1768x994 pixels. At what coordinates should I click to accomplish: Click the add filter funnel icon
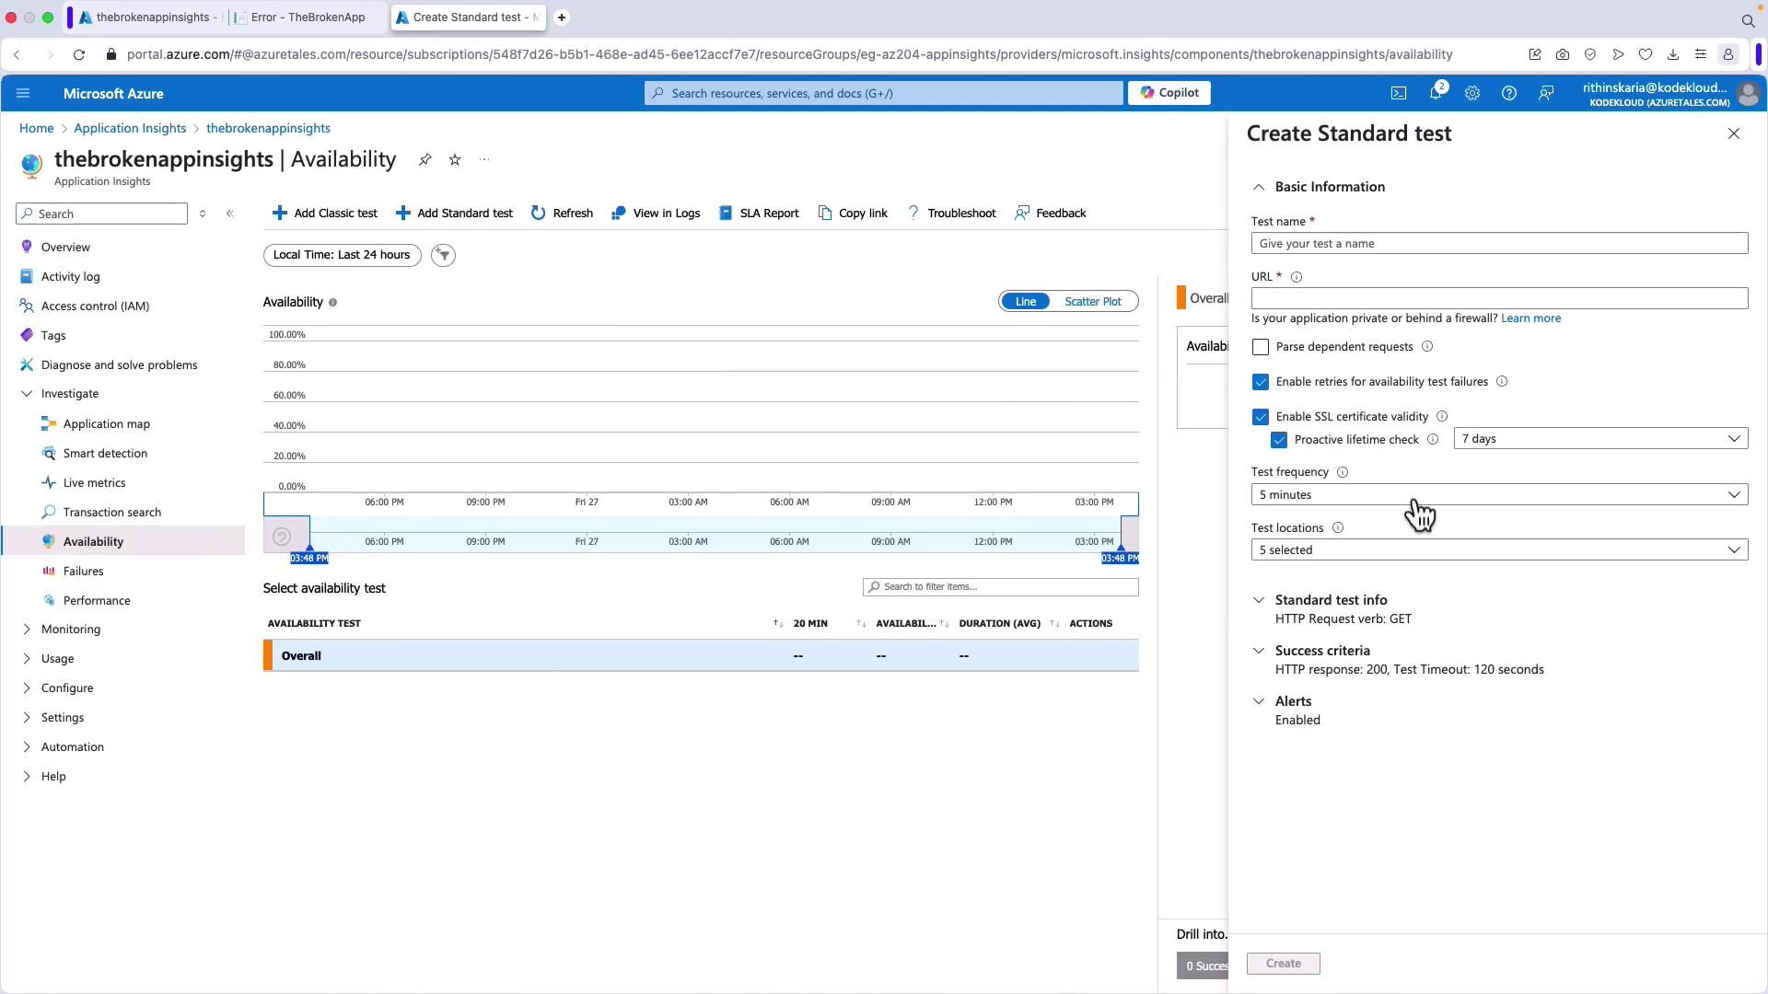click(443, 255)
